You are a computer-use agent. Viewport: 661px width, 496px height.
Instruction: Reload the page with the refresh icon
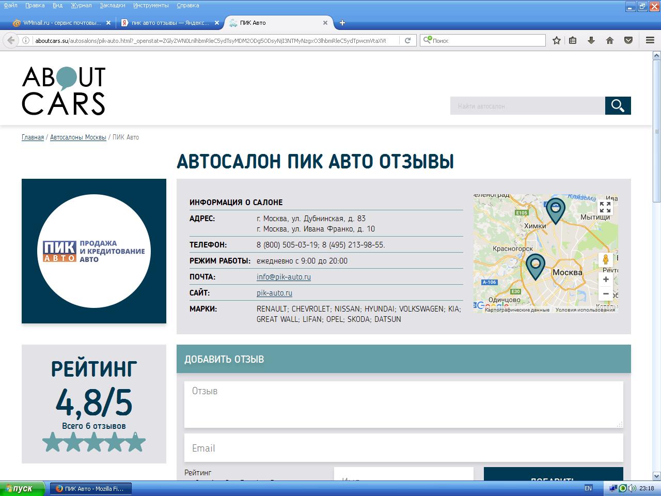[x=407, y=40]
